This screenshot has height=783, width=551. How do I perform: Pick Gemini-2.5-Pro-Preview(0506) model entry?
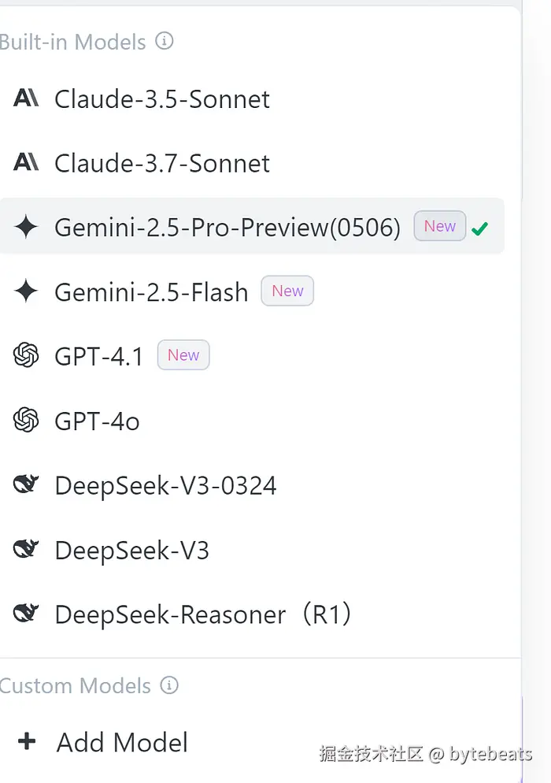tap(227, 228)
